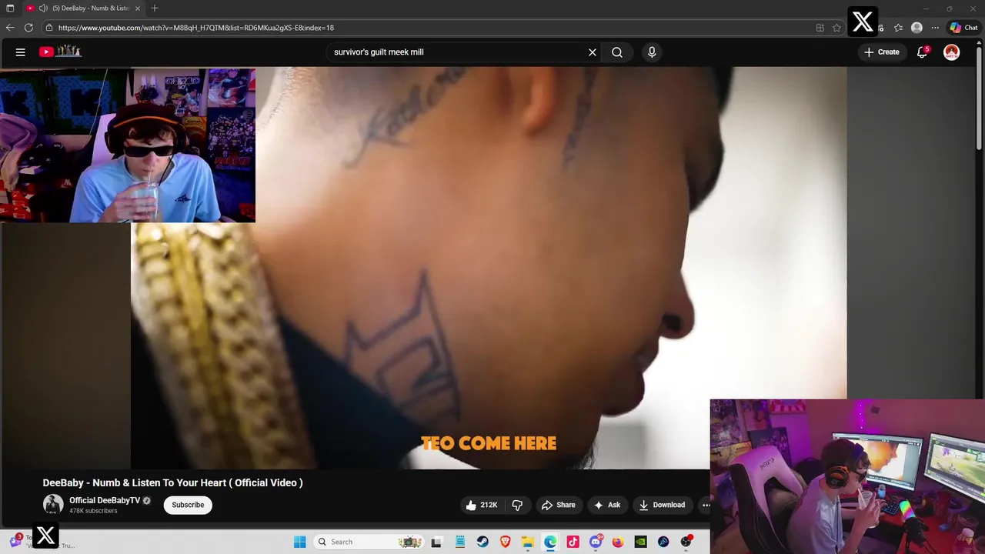The height and width of the screenshot is (554, 985).
Task: Open more video actions ellipsis
Action: click(x=706, y=505)
